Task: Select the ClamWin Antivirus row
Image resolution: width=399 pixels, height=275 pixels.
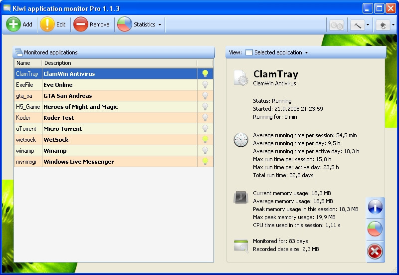Action: click(x=114, y=73)
